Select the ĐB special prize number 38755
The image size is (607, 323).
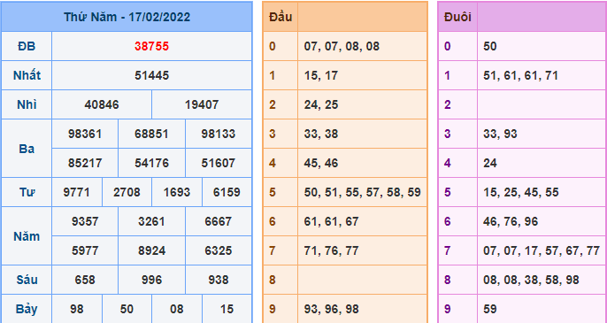point(152,47)
